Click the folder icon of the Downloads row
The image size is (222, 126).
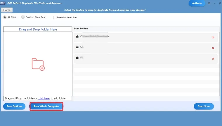[77, 36]
